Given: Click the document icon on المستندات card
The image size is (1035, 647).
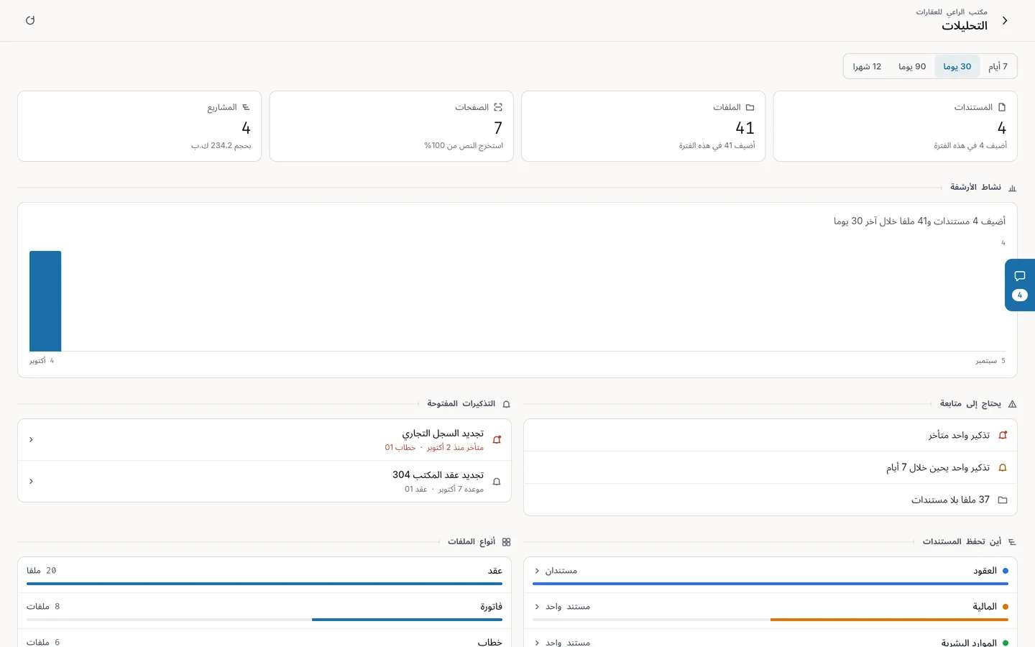Looking at the screenshot, I should [1002, 107].
